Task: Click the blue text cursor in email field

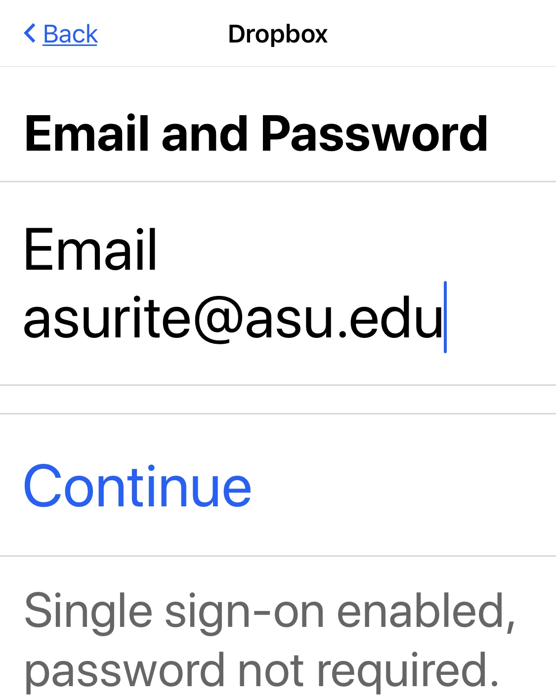Action: pos(445,317)
